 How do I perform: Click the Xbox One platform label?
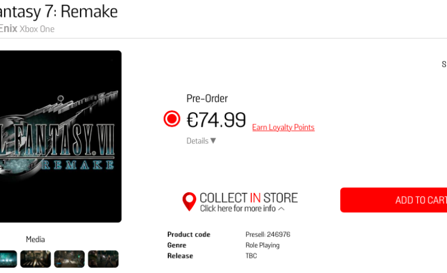(37, 29)
